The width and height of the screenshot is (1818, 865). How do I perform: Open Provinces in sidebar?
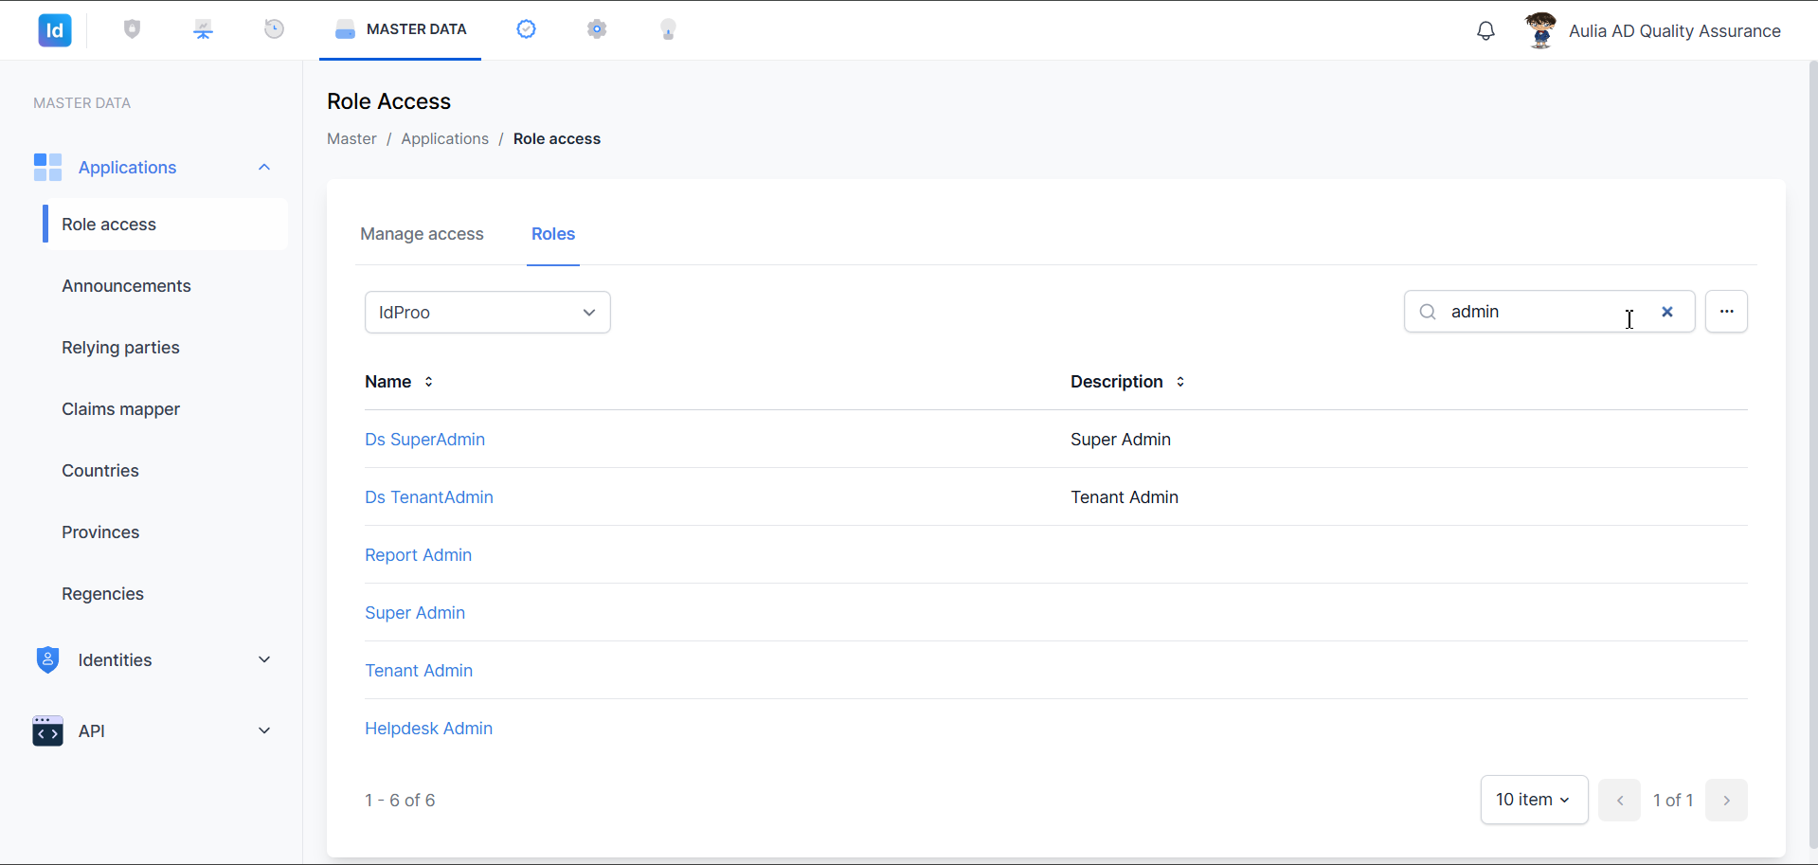click(x=100, y=532)
